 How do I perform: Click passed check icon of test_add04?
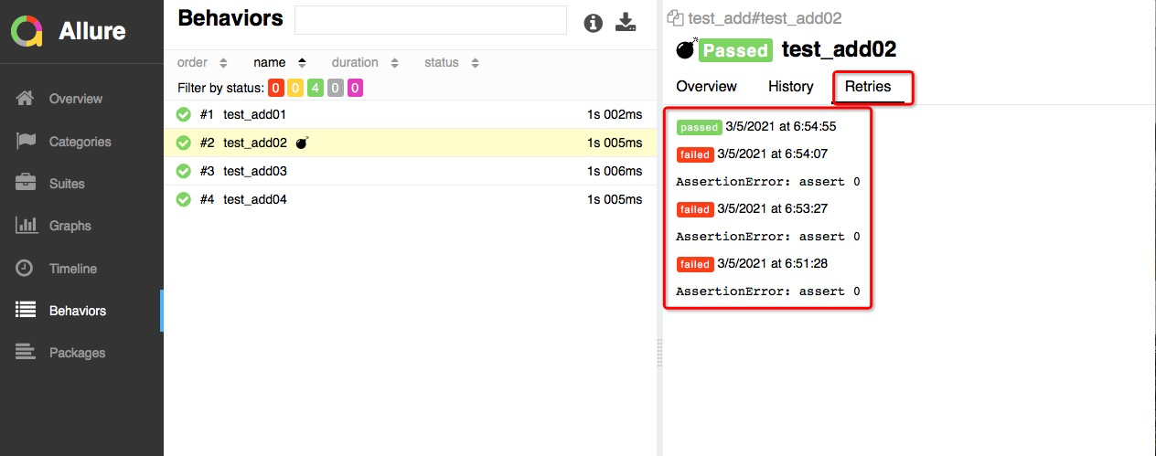(x=183, y=199)
